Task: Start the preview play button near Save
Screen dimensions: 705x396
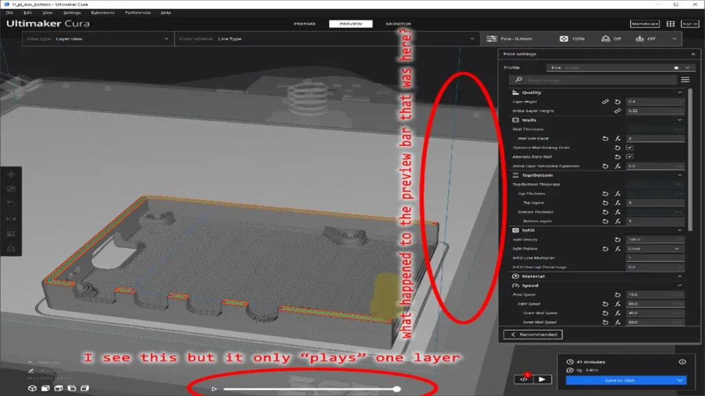Action: pyautogui.click(x=542, y=379)
